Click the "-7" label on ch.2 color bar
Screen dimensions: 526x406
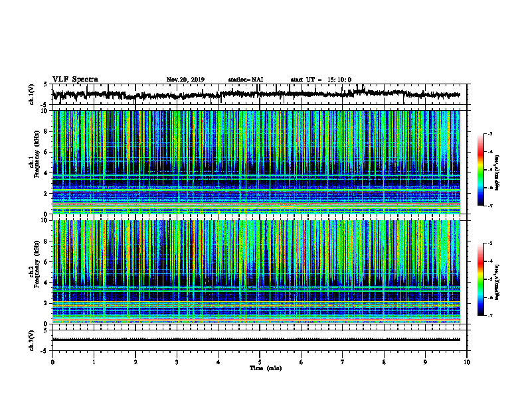tap(489, 316)
